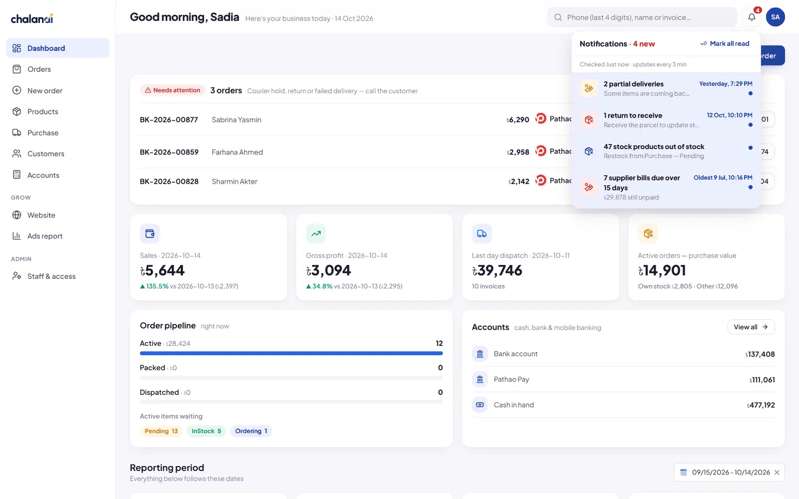The height and width of the screenshot is (499, 799).
Task: Click the 10 invoices text
Action: pyautogui.click(x=488, y=286)
